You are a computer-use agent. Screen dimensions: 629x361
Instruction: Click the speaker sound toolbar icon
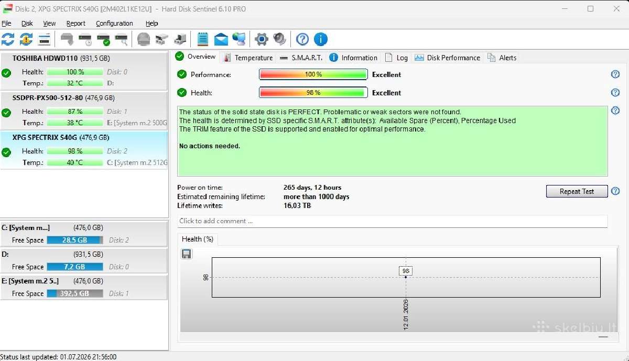pyautogui.click(x=280, y=39)
